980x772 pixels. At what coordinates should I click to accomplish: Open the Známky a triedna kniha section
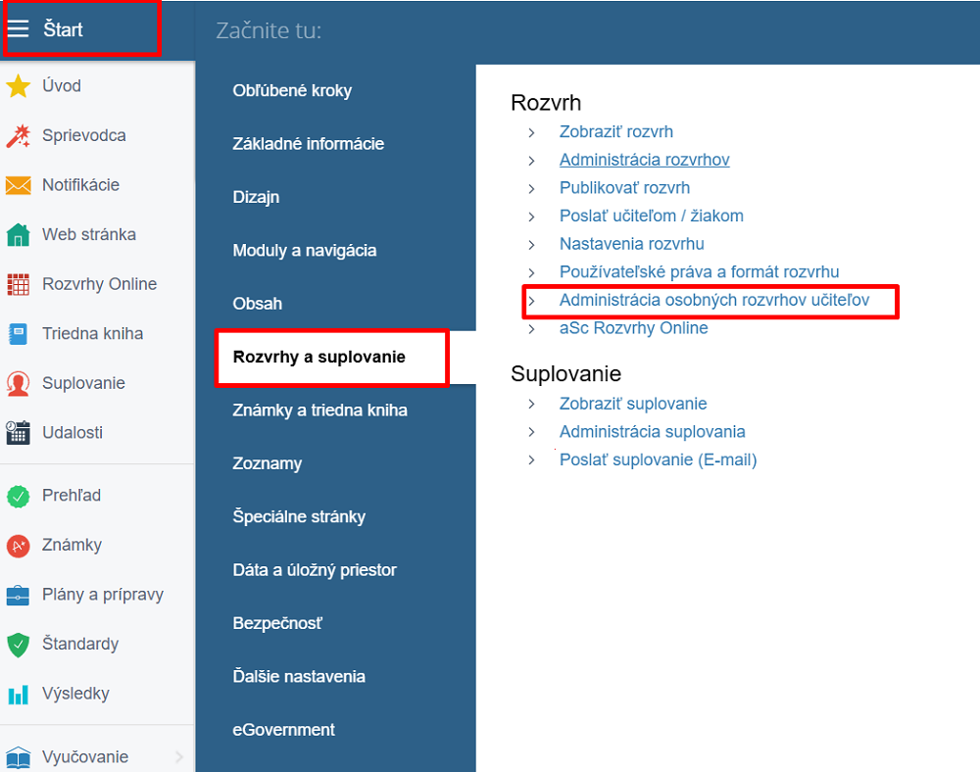[319, 410]
